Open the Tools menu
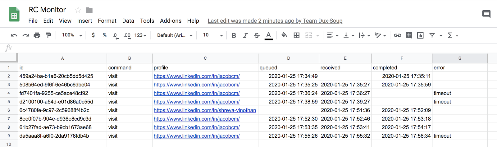The height and width of the screenshot is (147, 497). tap(147, 21)
